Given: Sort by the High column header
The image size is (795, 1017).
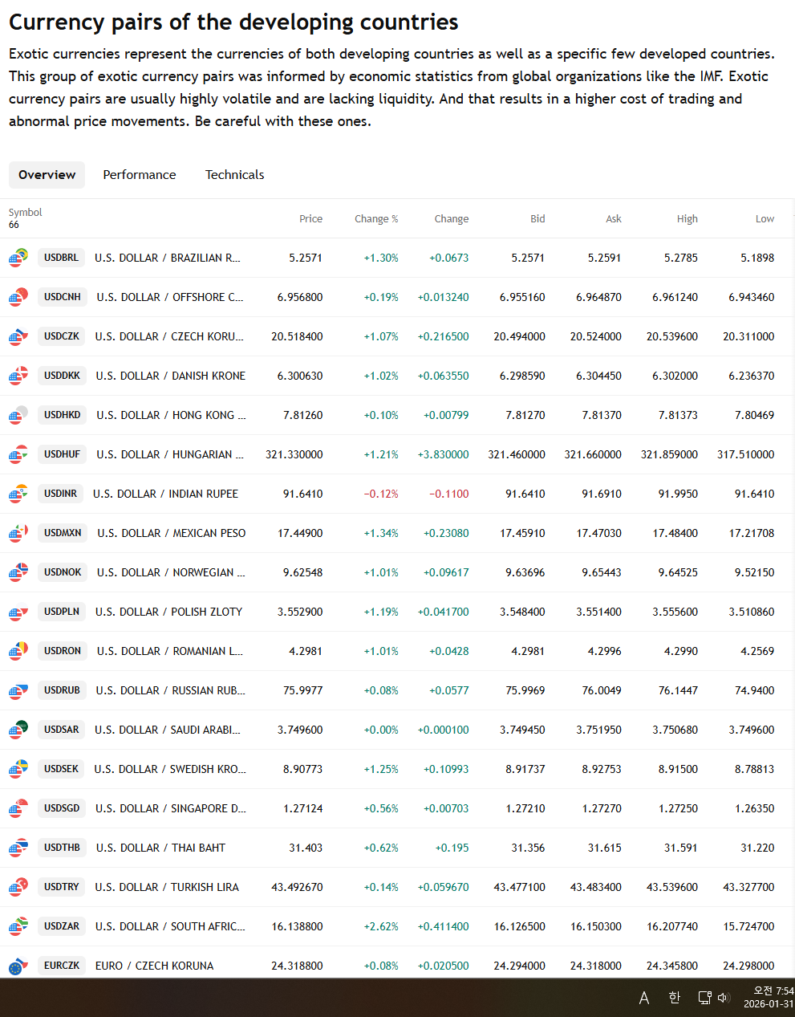Looking at the screenshot, I should tap(688, 219).
